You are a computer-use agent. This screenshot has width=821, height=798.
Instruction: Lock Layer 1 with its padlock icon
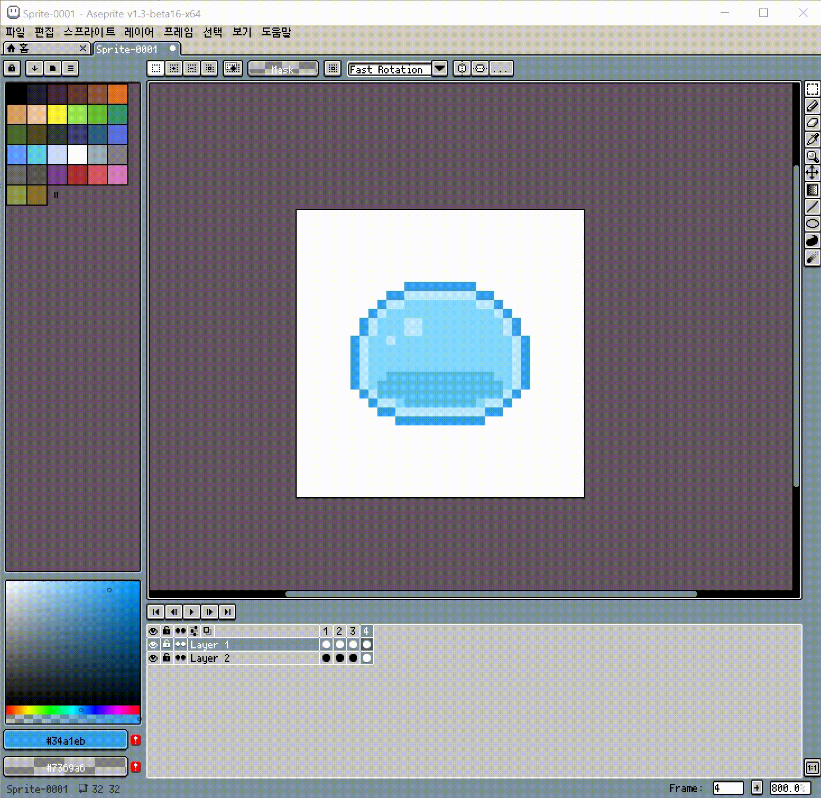coord(167,644)
